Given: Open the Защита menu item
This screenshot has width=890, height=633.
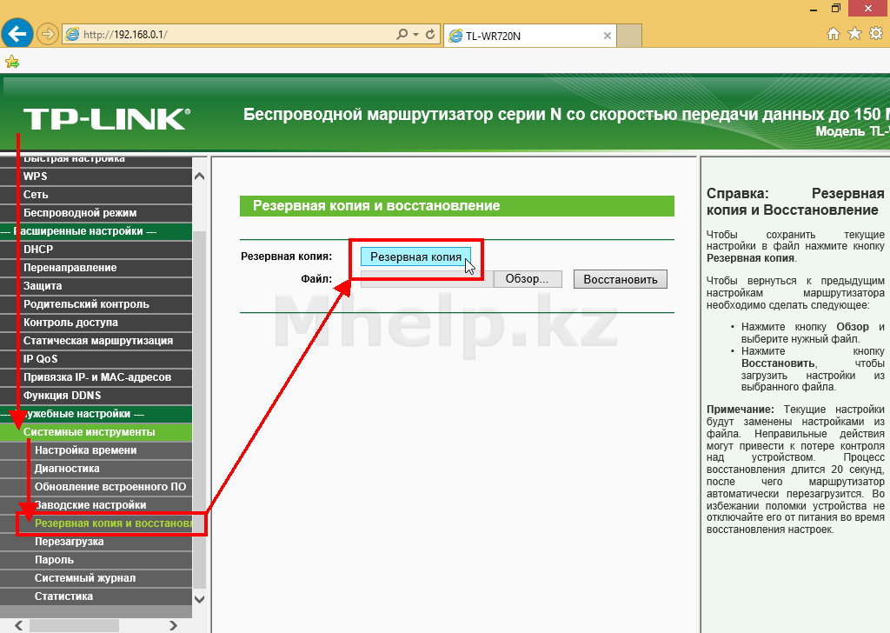Looking at the screenshot, I should pos(96,286).
